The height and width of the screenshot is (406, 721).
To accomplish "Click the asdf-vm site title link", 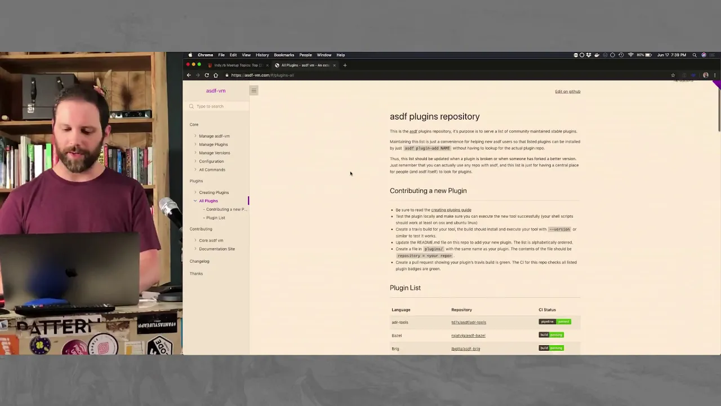I will click(216, 91).
